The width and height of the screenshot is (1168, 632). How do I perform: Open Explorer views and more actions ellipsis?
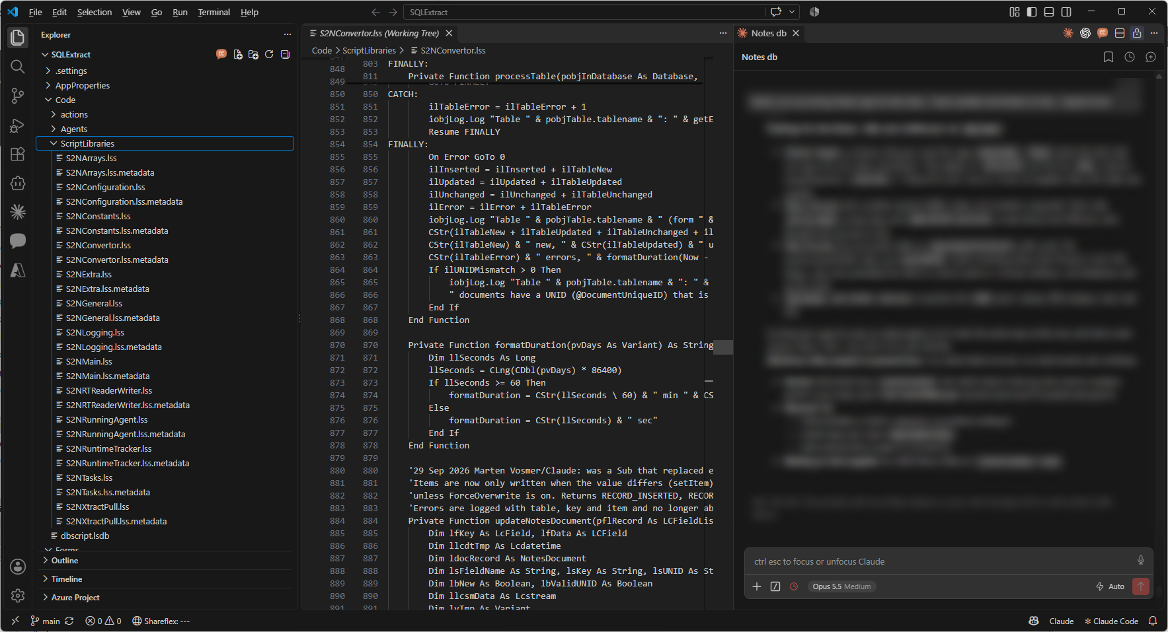point(288,34)
